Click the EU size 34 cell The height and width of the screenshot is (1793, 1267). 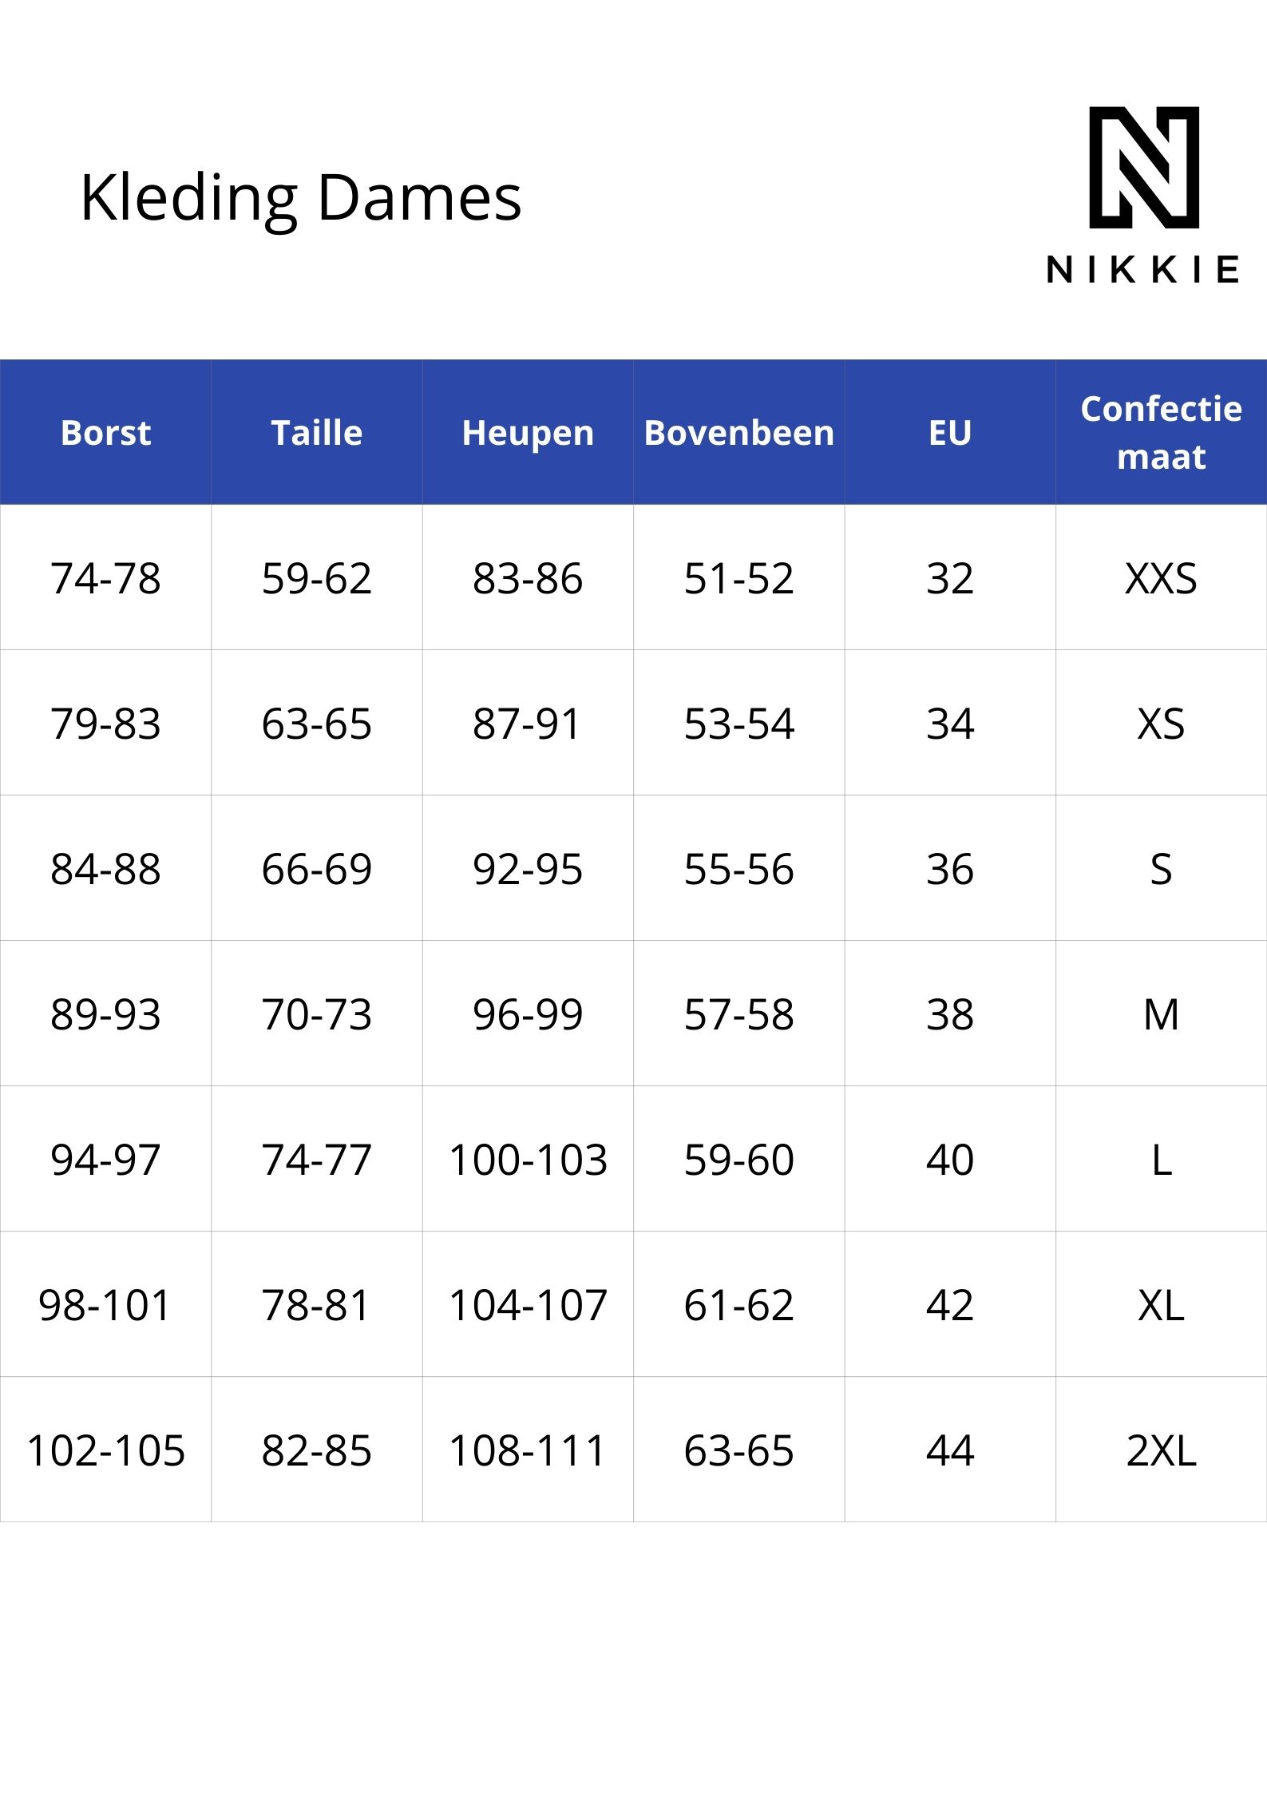950,723
